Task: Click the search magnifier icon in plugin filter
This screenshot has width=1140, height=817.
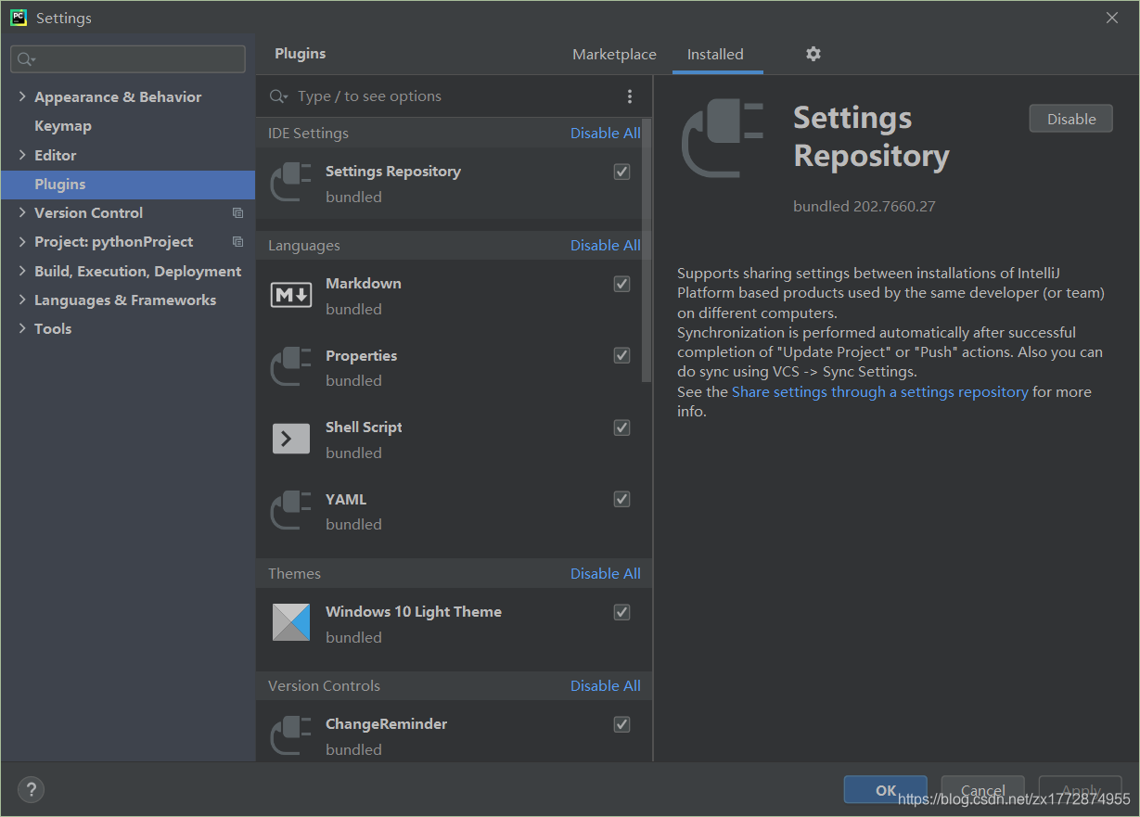Action: [x=278, y=96]
